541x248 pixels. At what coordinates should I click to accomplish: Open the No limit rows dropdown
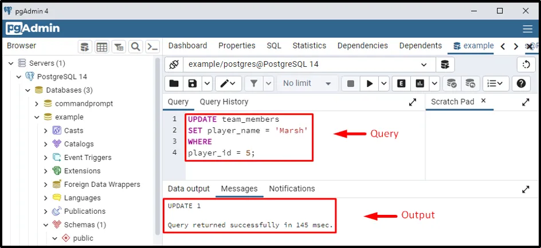click(307, 83)
